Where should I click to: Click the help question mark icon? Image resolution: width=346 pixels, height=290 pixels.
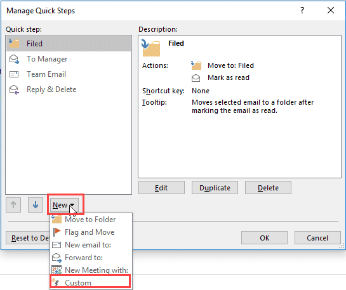click(302, 10)
